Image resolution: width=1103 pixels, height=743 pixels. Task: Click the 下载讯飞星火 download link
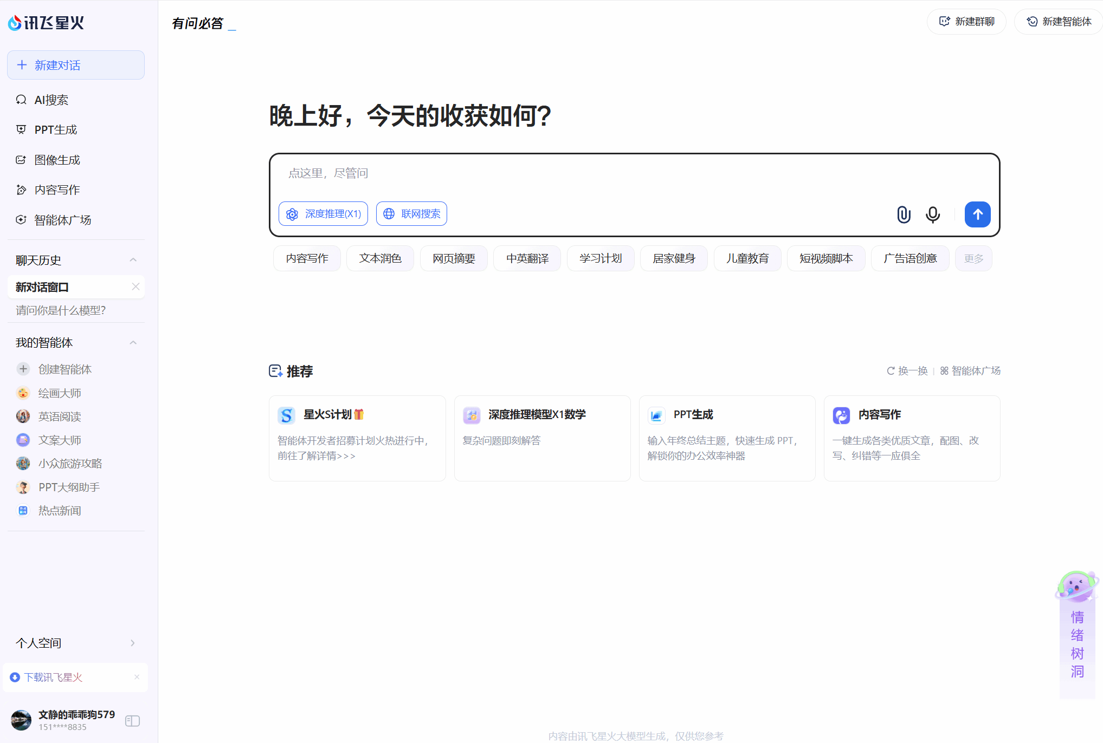(x=53, y=677)
